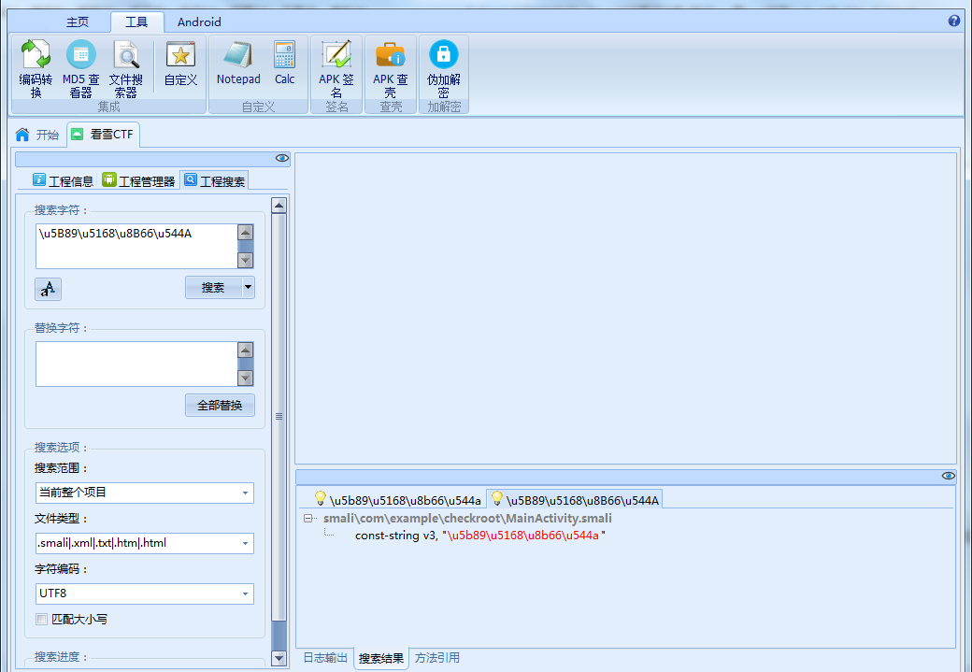
Task: Click inside the 替换字符 input field
Action: [136, 364]
